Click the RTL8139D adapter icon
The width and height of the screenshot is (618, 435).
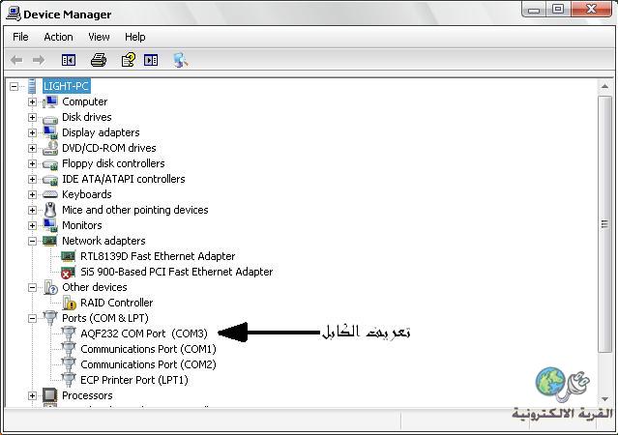(x=69, y=256)
